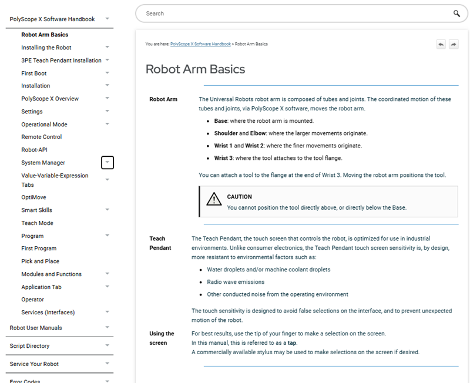Click the Robot Arm Basics page title
This screenshot has height=383, width=470.
196,69
